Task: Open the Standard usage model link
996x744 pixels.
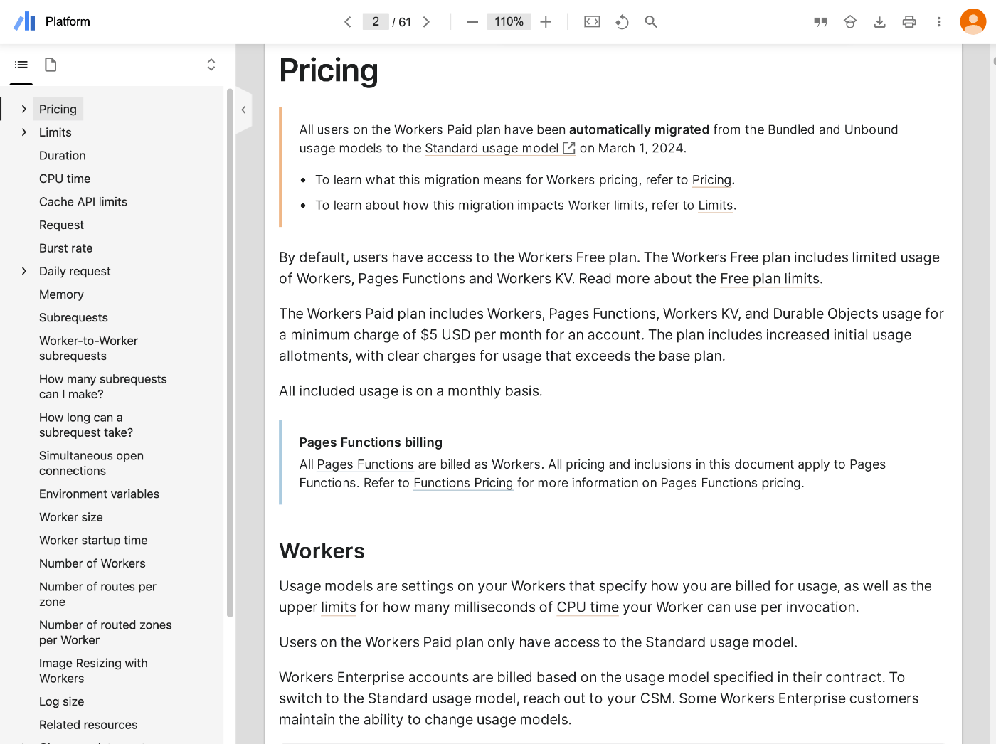Action: point(499,148)
